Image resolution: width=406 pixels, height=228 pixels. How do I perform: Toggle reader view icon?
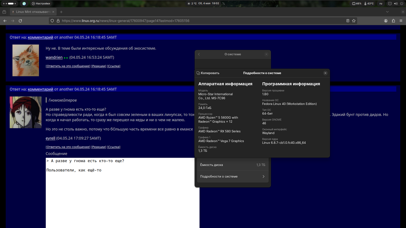pyautogui.click(x=348, y=21)
